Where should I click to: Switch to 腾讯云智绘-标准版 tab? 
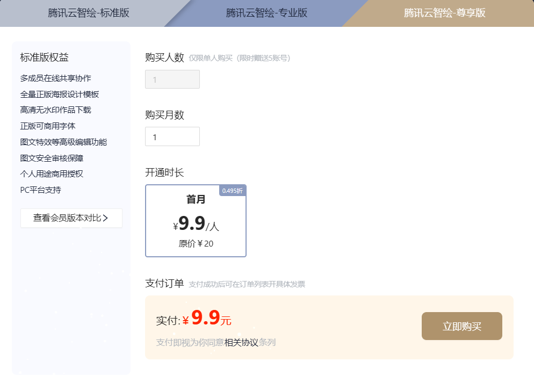click(89, 13)
